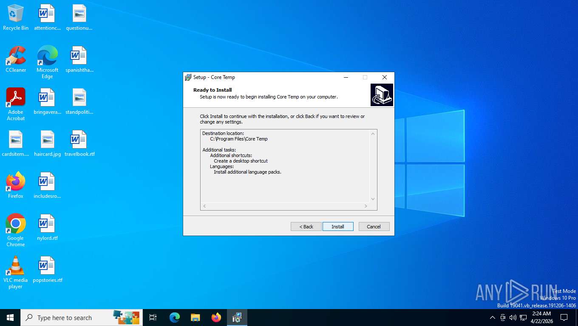Screen dimensions: 578x326
Task: Open the Meet Now tray icon
Action: pos(503,318)
